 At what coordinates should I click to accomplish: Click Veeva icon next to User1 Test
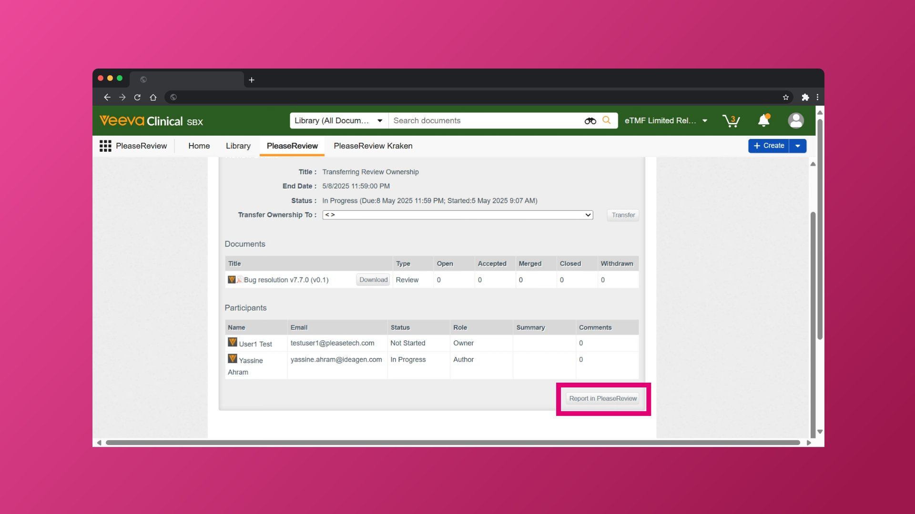pyautogui.click(x=233, y=342)
